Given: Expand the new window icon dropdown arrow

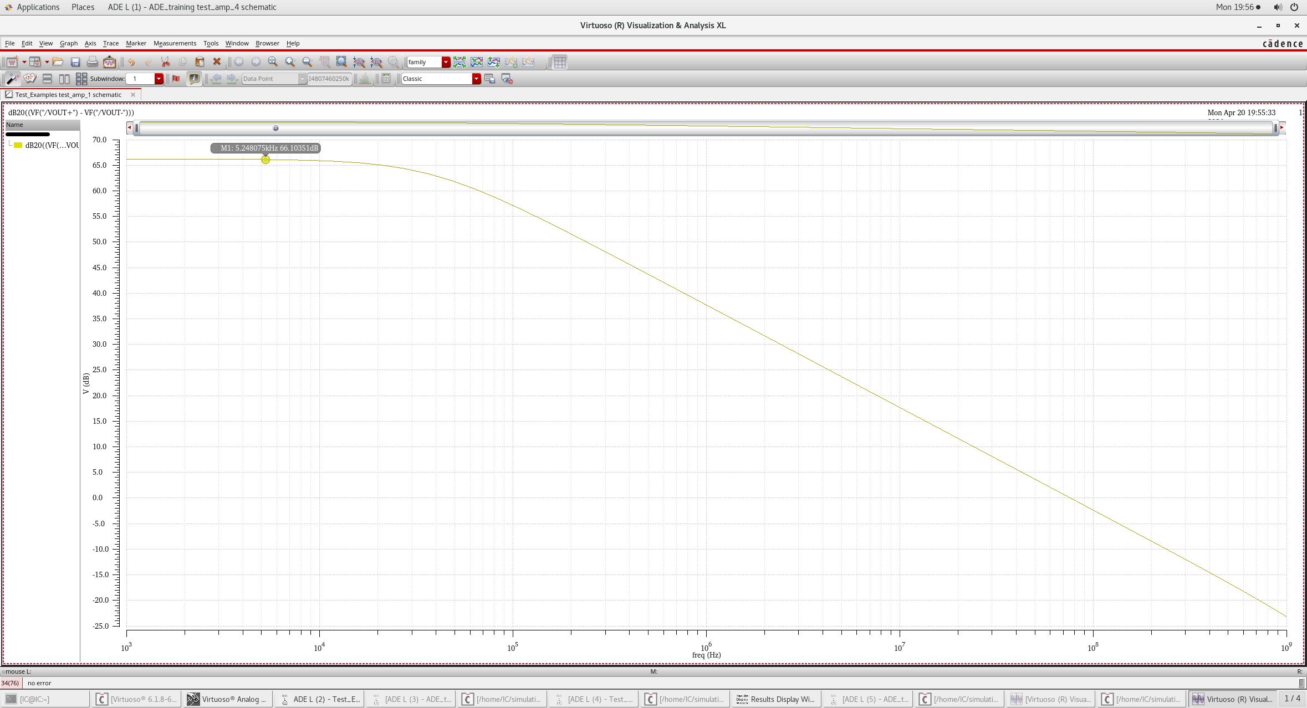Looking at the screenshot, I should point(24,62).
